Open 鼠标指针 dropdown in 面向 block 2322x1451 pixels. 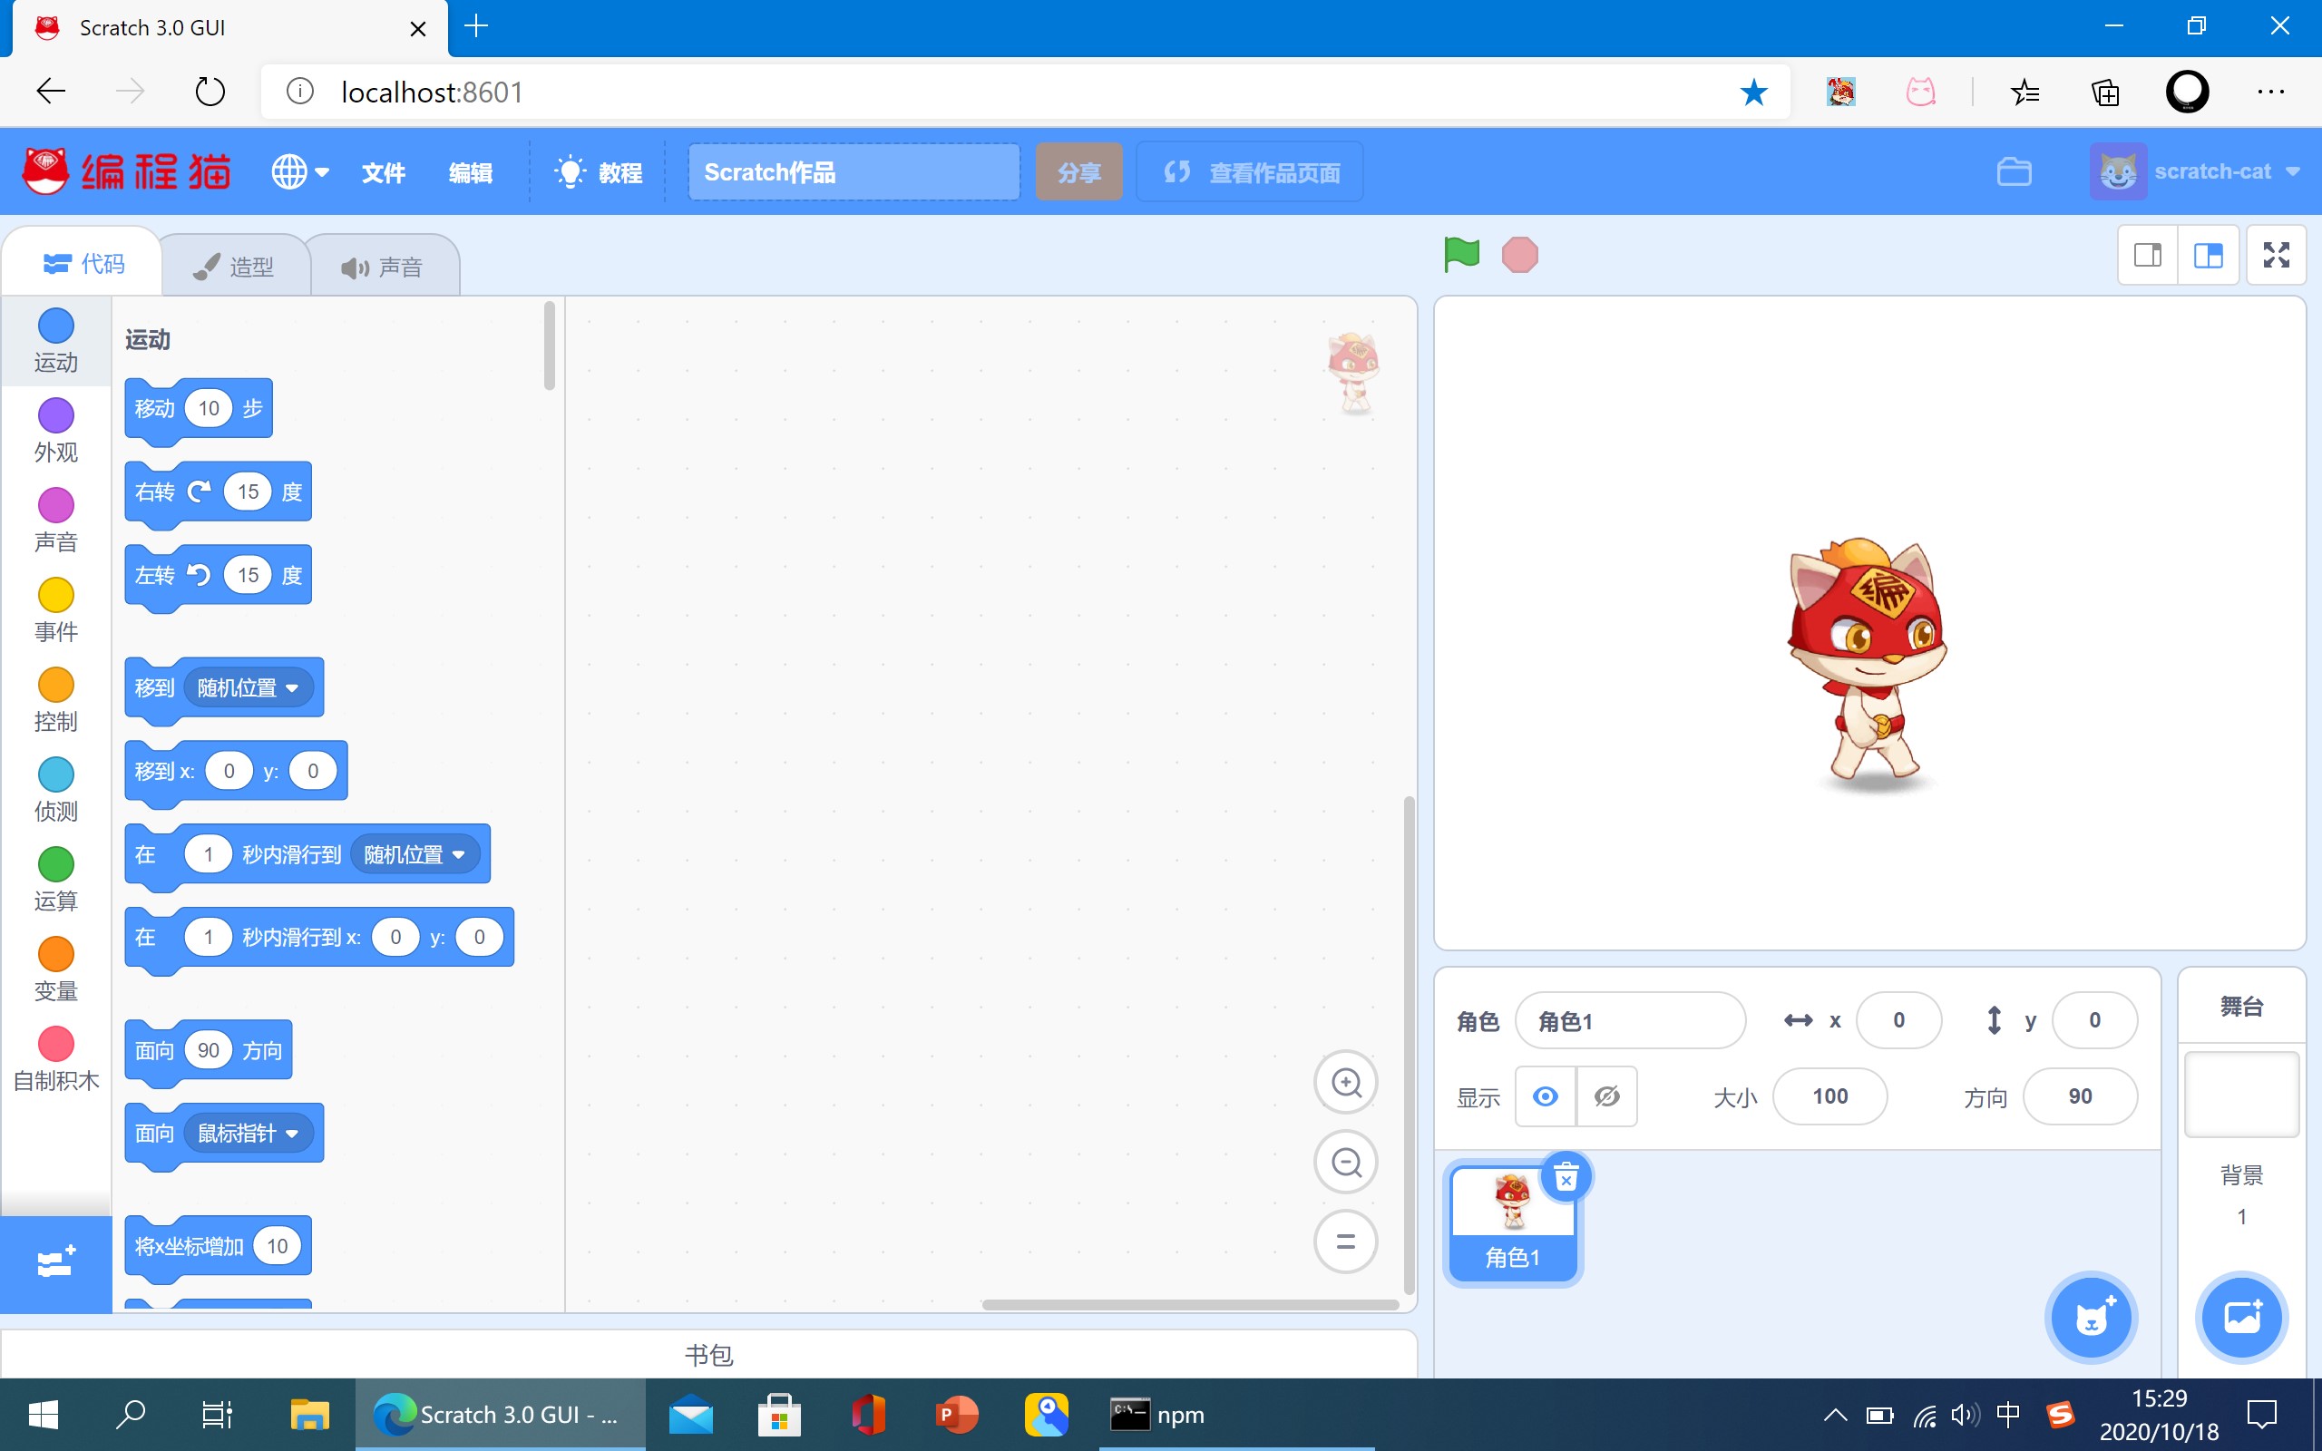[249, 1134]
